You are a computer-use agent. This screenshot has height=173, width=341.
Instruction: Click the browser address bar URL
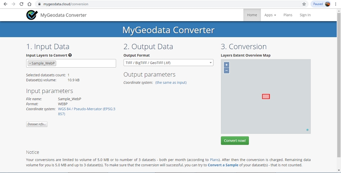[x=66, y=4]
